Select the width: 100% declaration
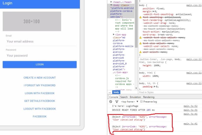202x135 pixels. click(151, 76)
